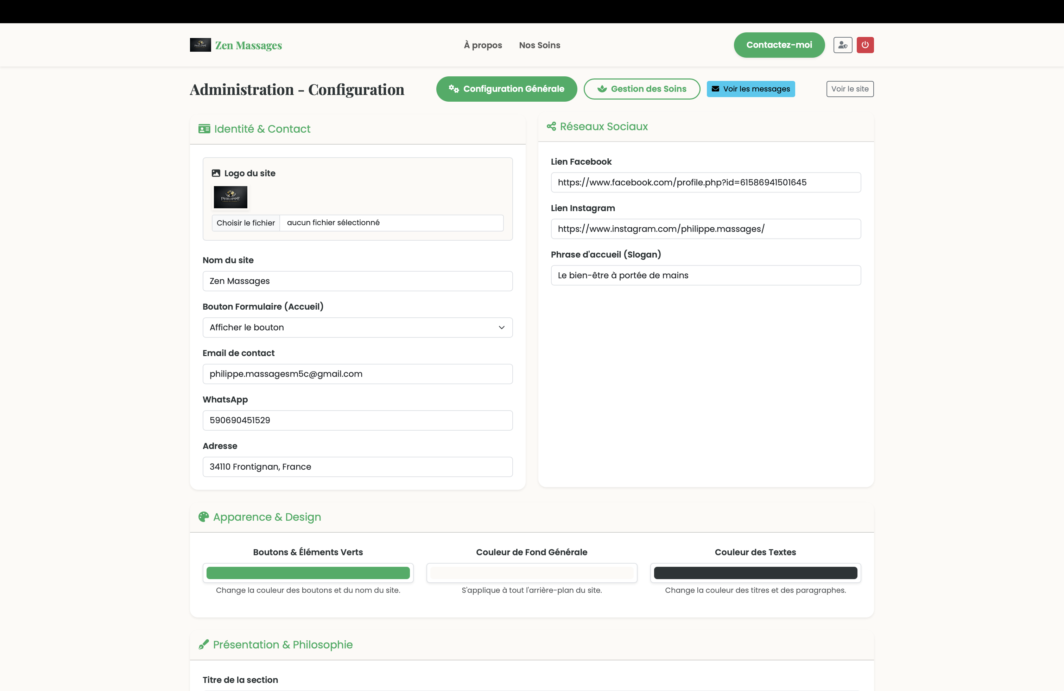Viewport: 1064px width, 691px height.
Task: Open the green Boutons & Éléments Verts color picker
Action: pyautogui.click(x=308, y=573)
